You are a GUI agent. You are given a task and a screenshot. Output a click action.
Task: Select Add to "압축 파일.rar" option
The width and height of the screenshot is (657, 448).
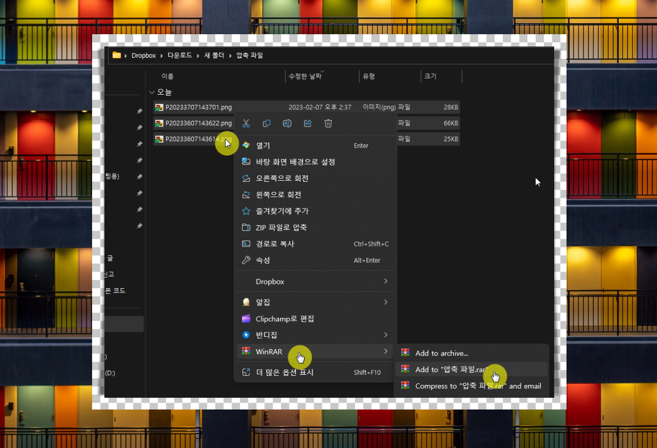click(471, 369)
